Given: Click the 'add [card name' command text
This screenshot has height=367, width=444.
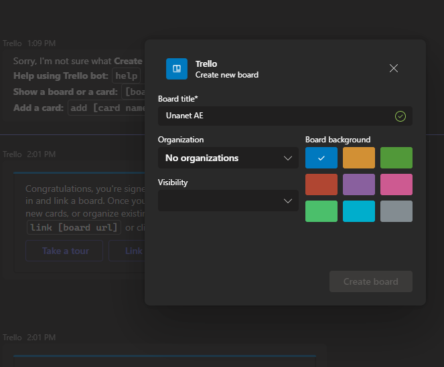Looking at the screenshot, I should [x=106, y=108].
